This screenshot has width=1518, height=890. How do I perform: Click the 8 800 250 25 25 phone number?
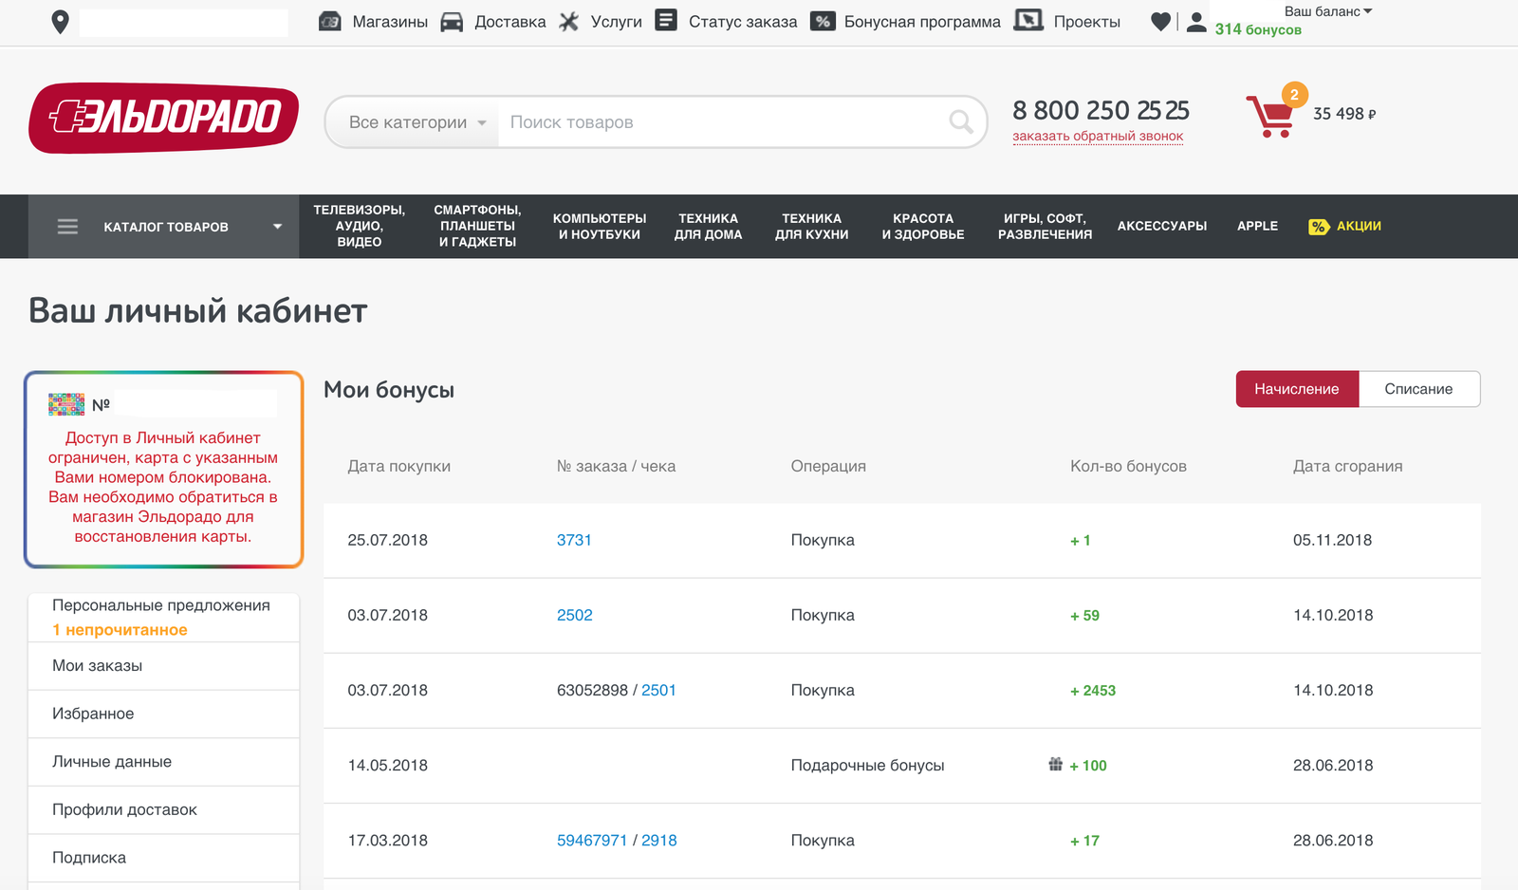(1101, 110)
